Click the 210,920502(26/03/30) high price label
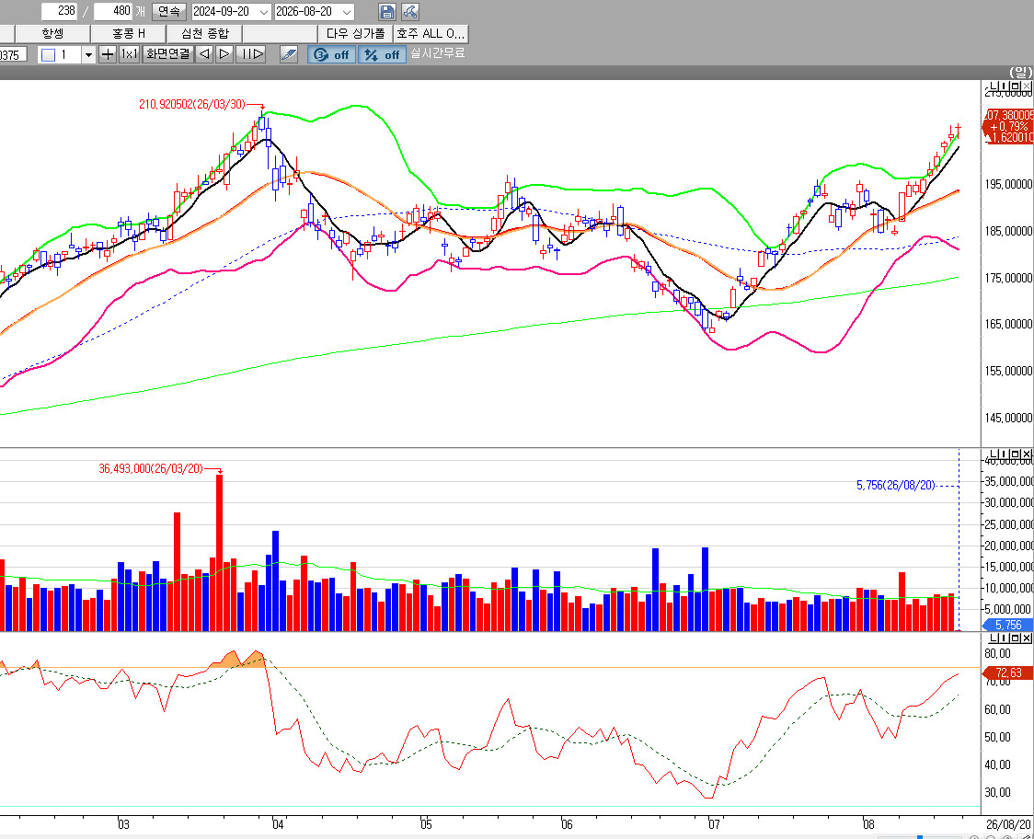The image size is (1034, 839). click(x=192, y=104)
